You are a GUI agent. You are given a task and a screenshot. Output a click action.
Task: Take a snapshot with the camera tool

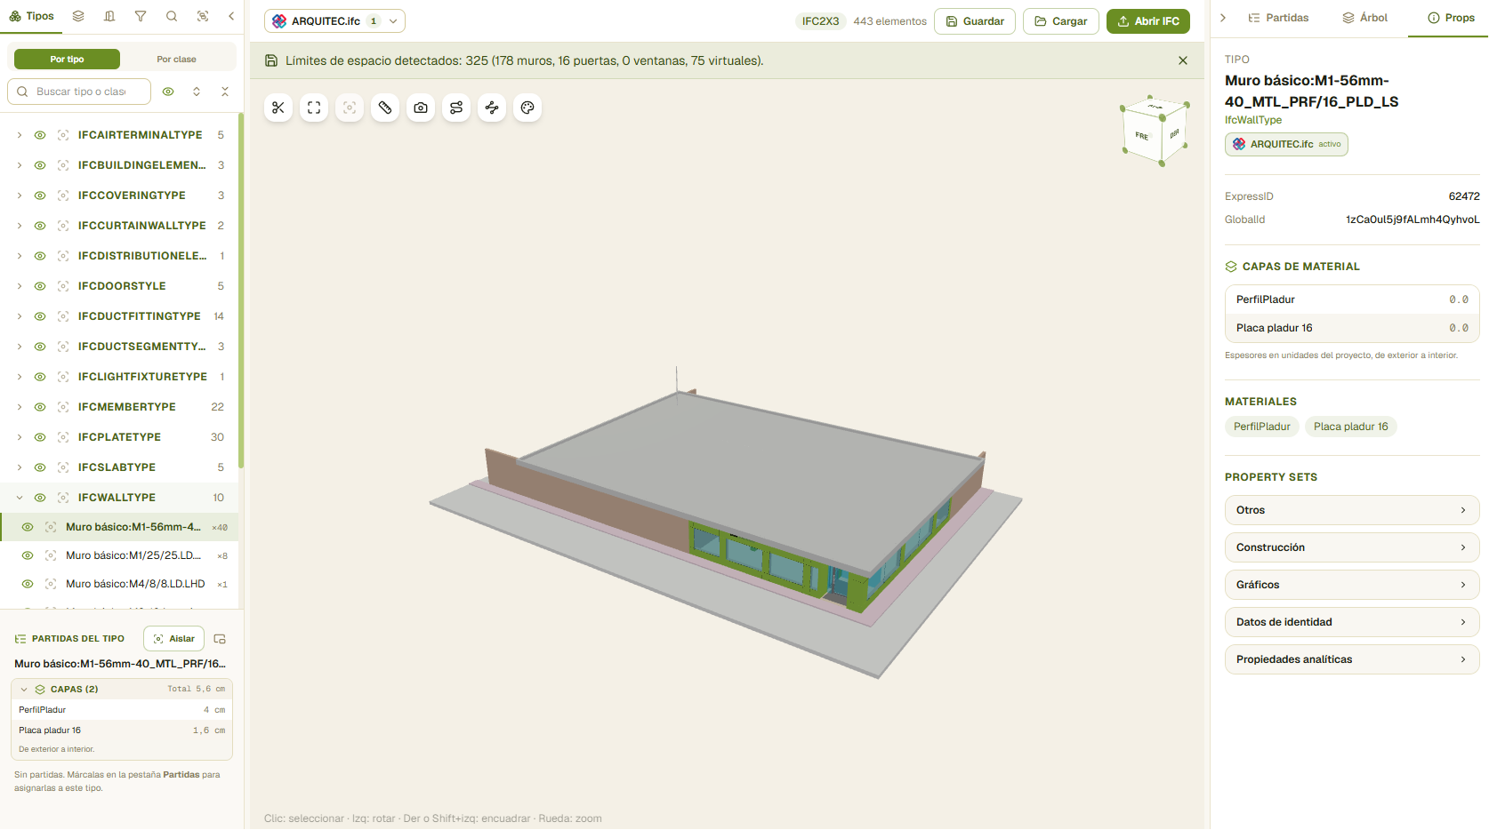[x=421, y=108]
